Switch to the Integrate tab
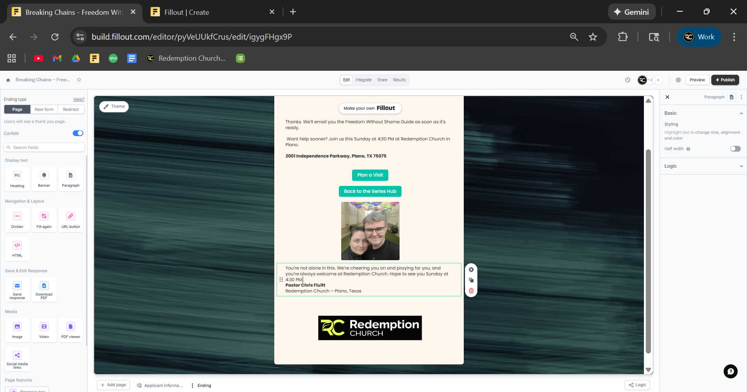Viewport: 747px width, 392px height. point(363,80)
